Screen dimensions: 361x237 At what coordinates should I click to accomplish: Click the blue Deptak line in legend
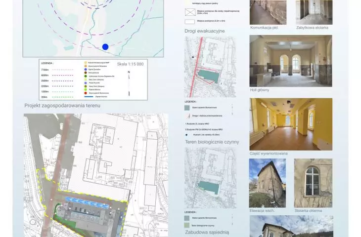coord(89,97)
